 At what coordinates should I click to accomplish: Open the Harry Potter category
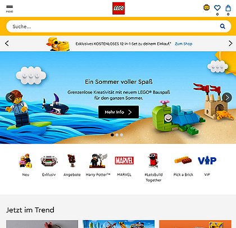(98, 165)
